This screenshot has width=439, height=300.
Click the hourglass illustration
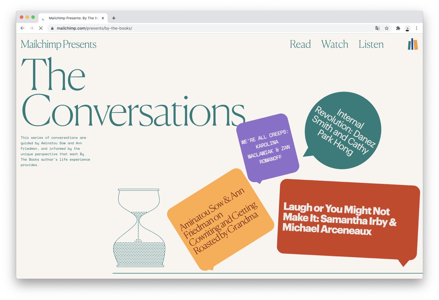coord(139,228)
